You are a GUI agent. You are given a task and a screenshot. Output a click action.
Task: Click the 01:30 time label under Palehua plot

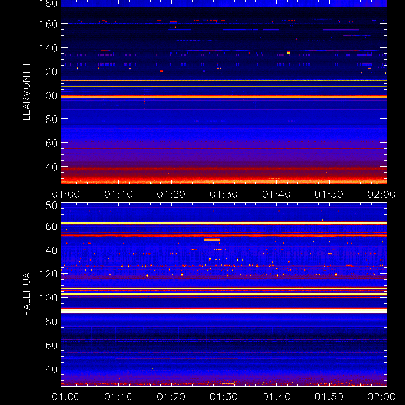click(224, 397)
